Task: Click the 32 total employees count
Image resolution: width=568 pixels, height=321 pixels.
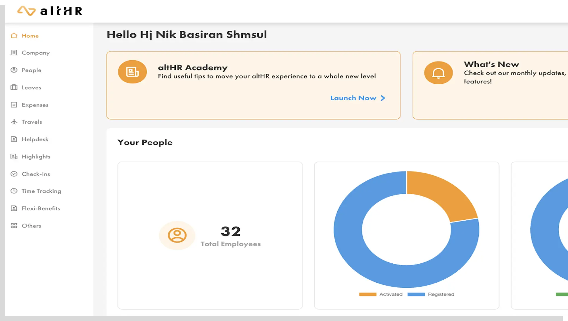Action: 231,231
